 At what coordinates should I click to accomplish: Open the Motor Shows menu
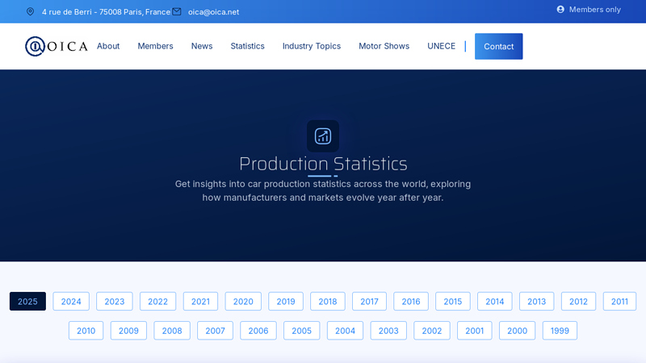[x=384, y=46]
